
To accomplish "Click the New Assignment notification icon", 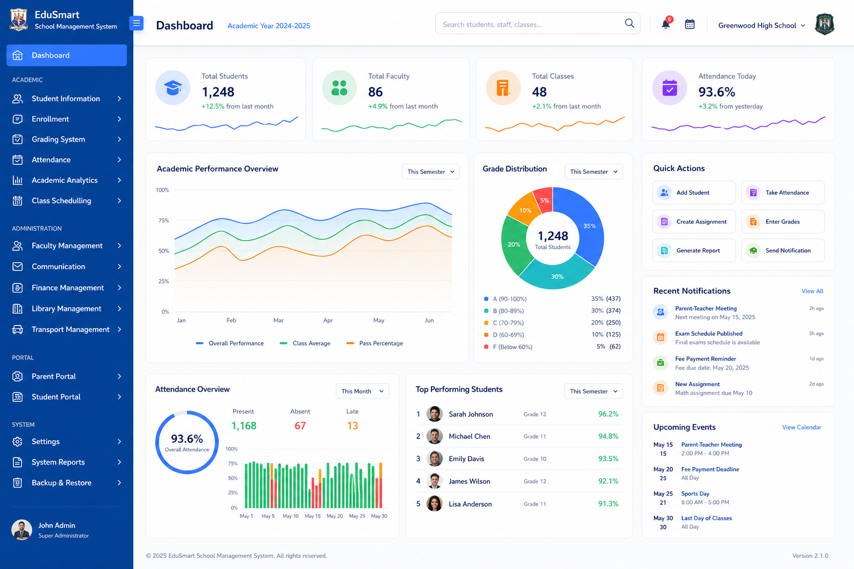I will tap(661, 388).
